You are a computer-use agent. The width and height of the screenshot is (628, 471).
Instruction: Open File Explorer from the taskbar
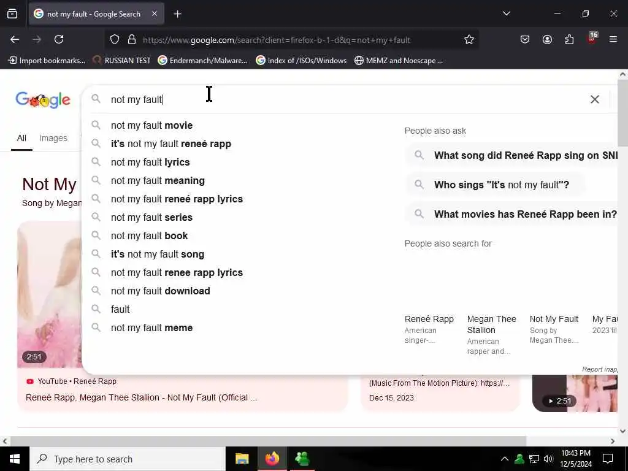pos(242,459)
